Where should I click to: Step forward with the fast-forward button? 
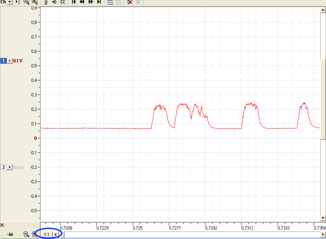click(x=91, y=2)
